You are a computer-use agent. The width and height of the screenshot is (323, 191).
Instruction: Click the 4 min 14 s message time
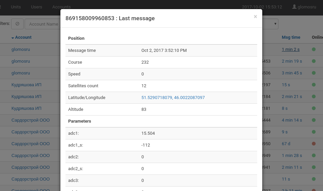click(x=292, y=120)
